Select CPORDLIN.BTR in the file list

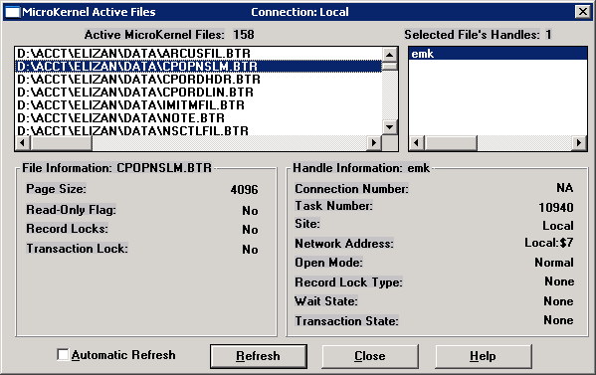(198, 93)
